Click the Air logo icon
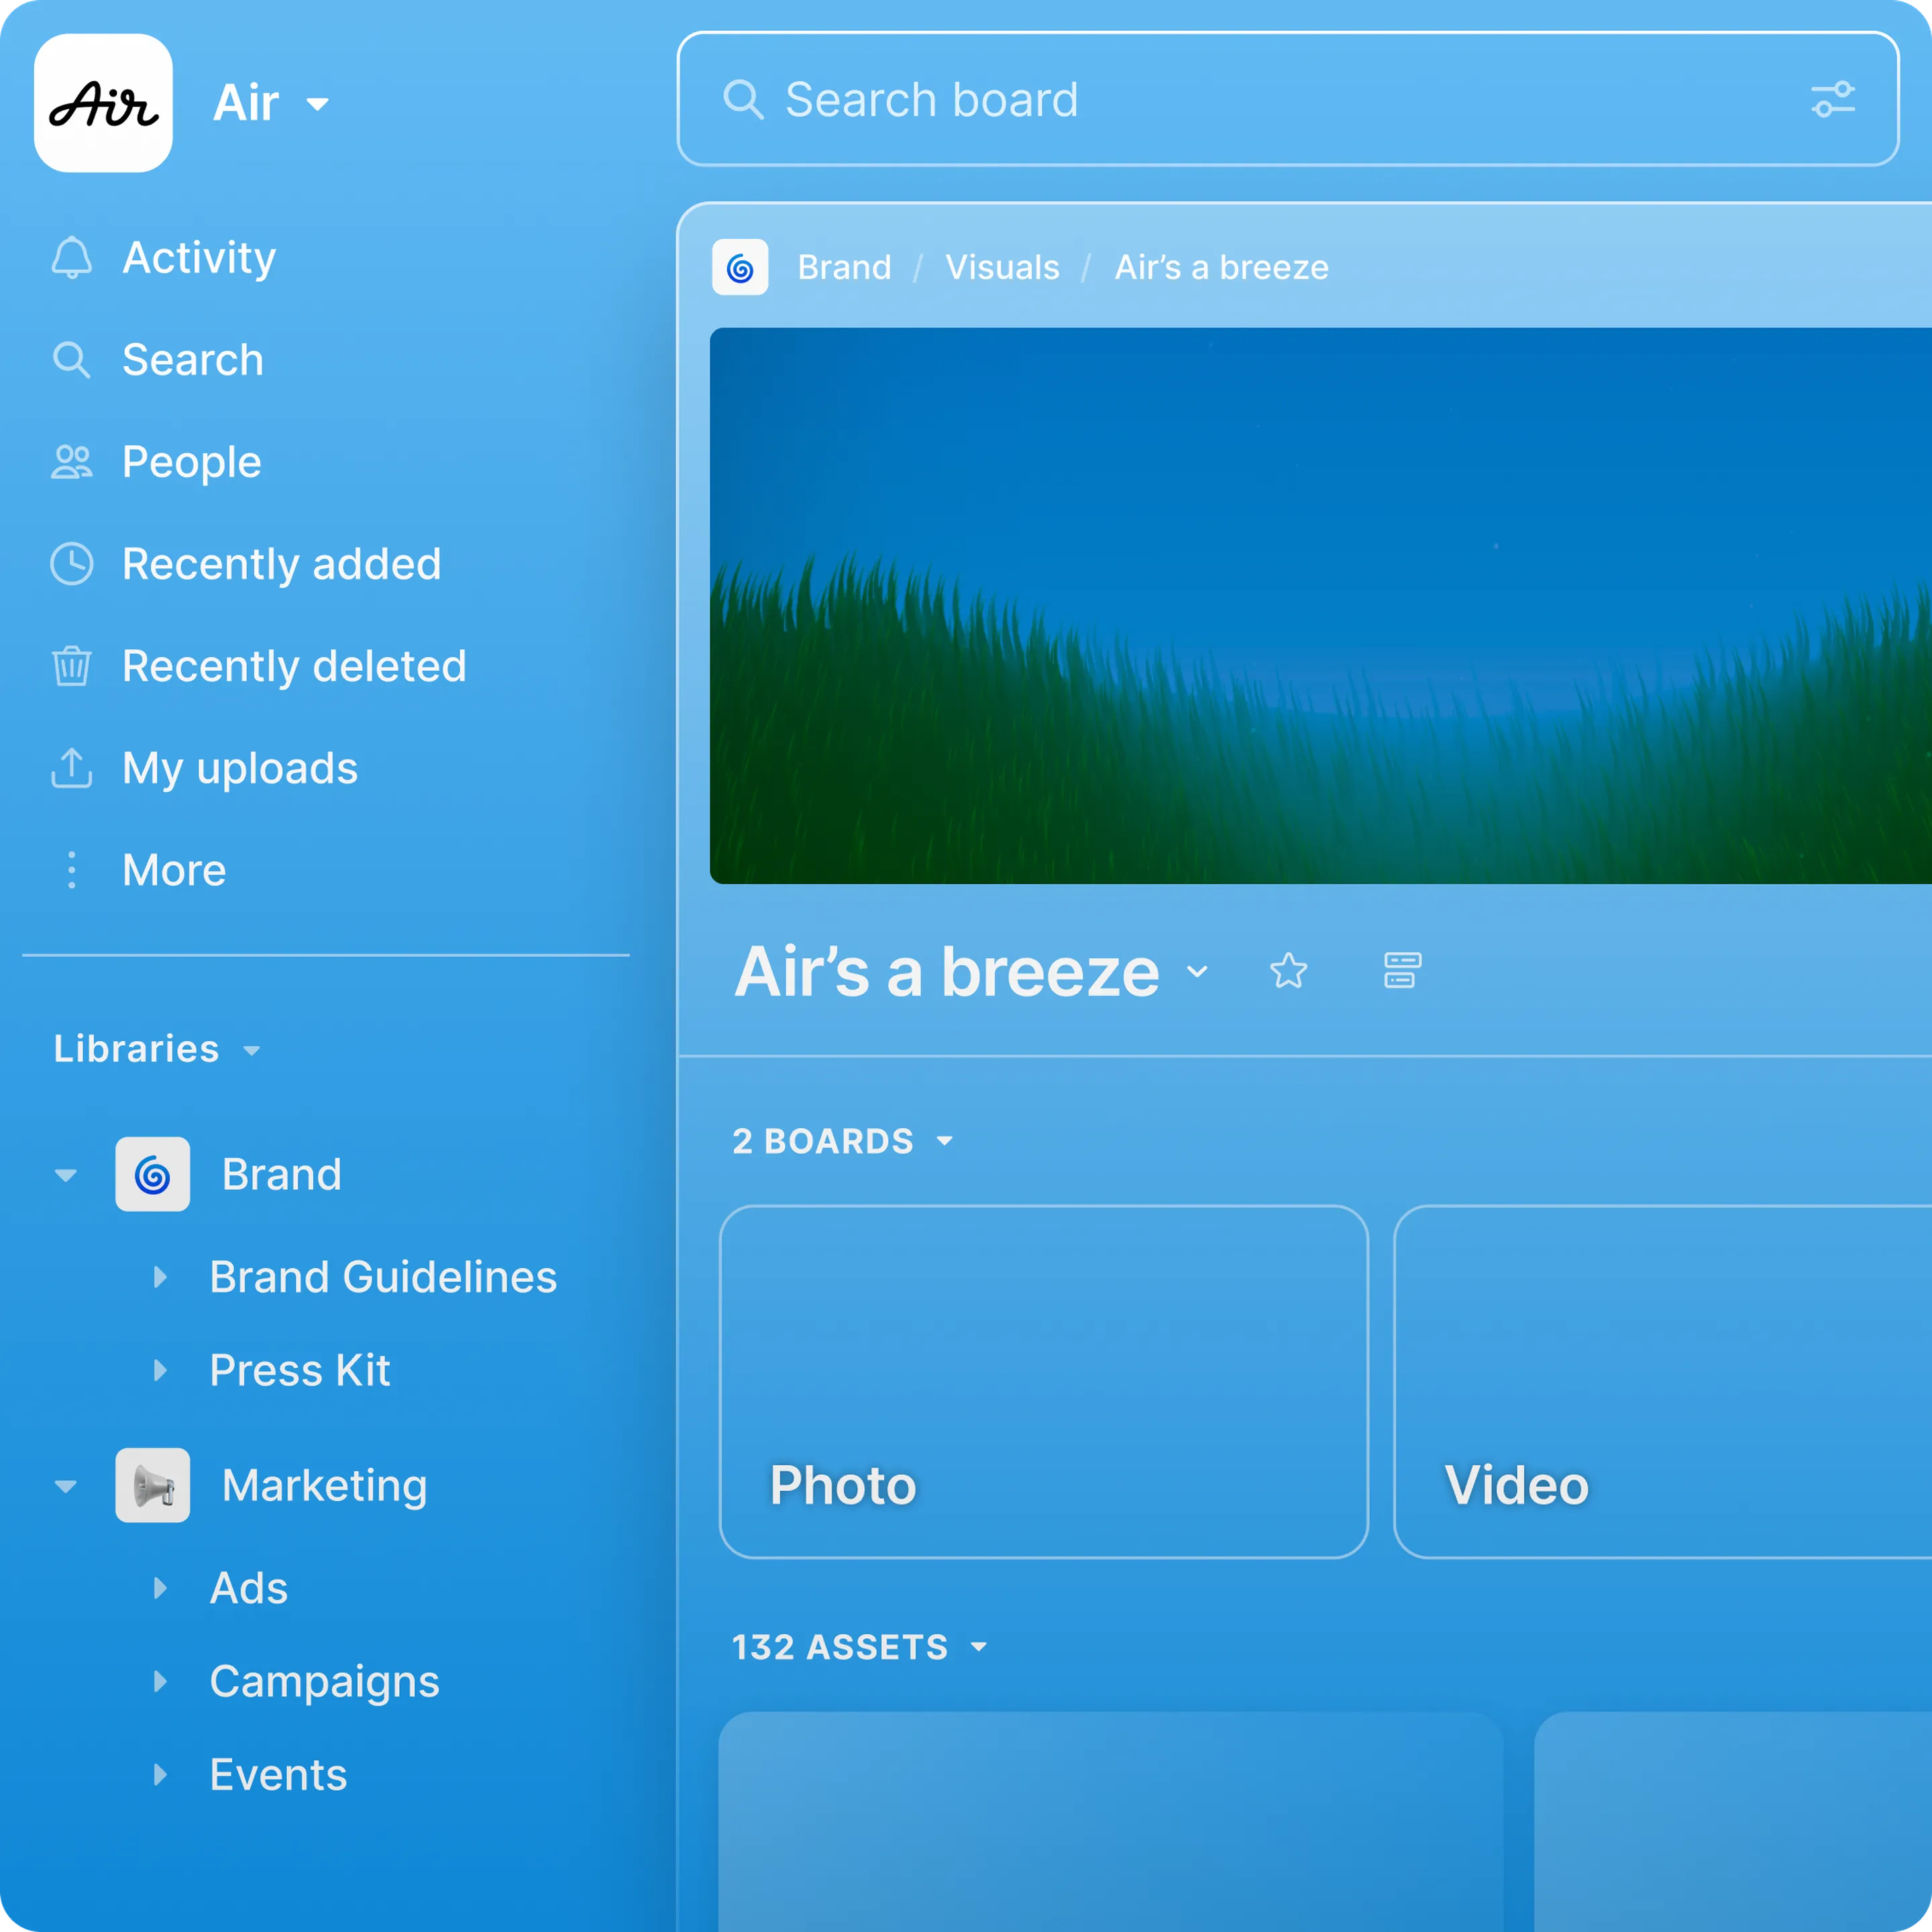 coord(103,103)
